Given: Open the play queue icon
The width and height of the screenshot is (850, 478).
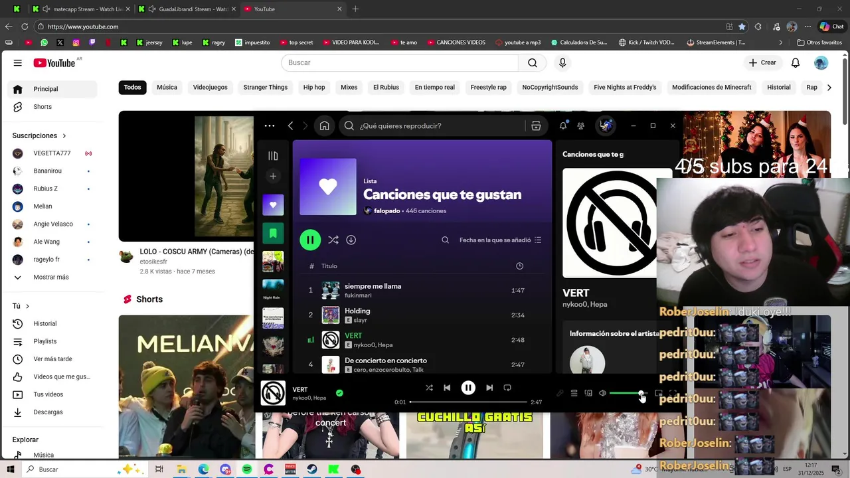Looking at the screenshot, I should coord(574,393).
